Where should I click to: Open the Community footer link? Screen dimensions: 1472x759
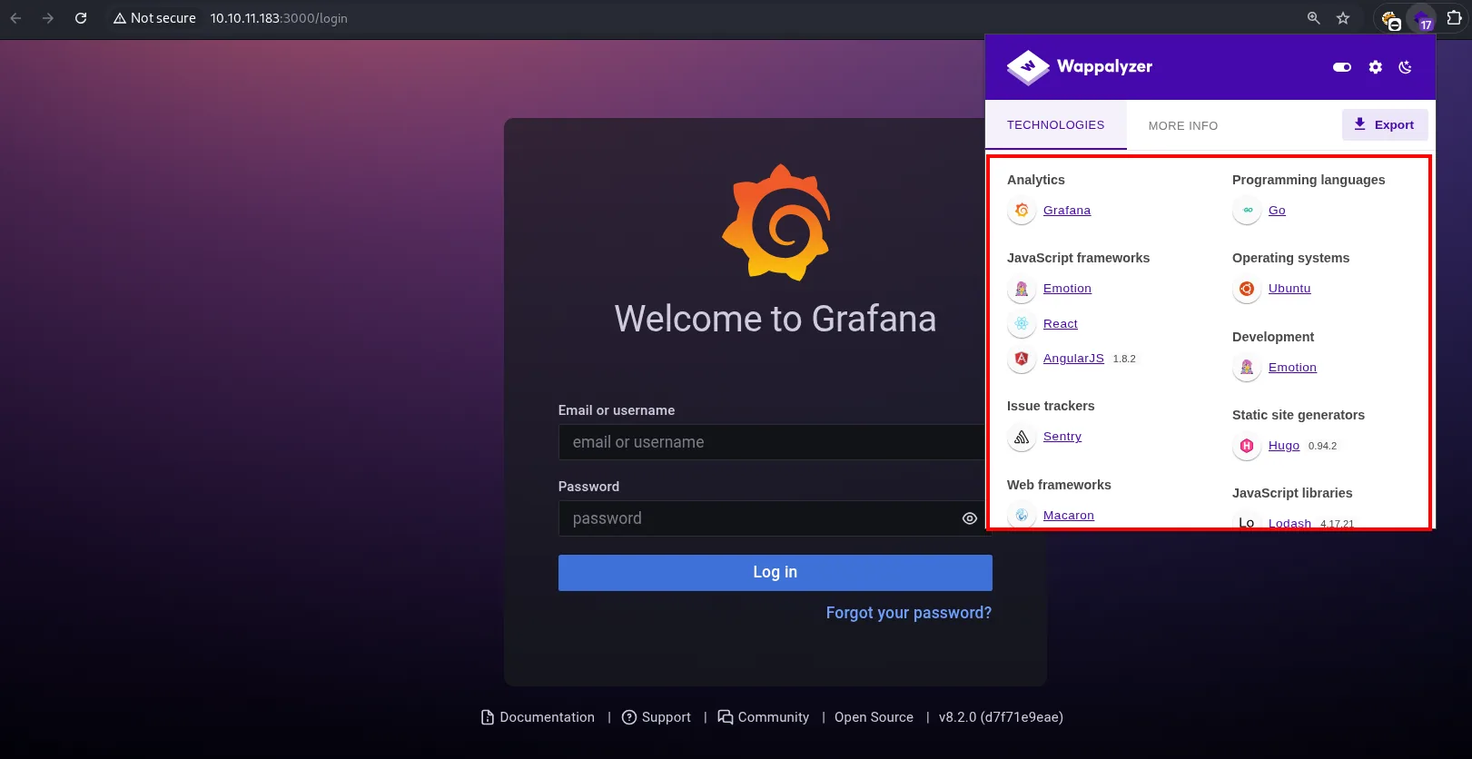point(764,717)
